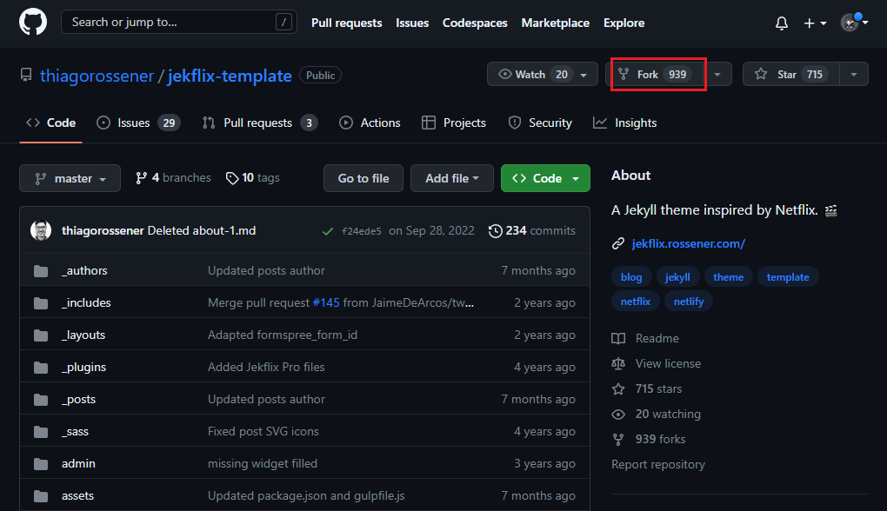Click the green commit status checkmark
The width and height of the screenshot is (887, 511).
(328, 231)
